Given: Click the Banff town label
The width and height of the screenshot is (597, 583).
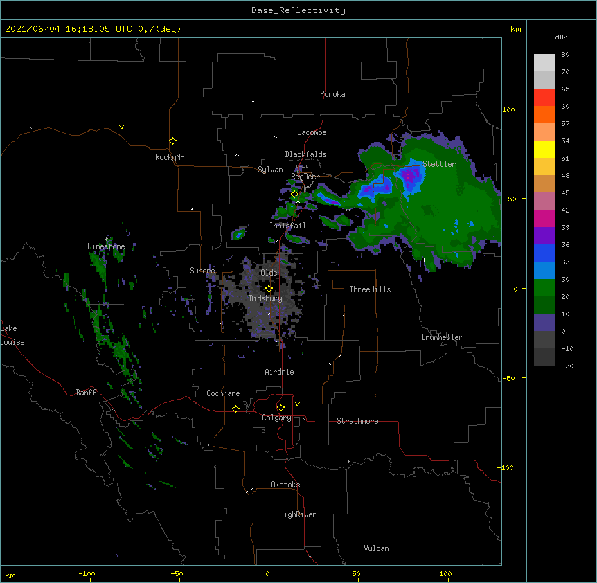Looking at the screenshot, I should 86,393.
